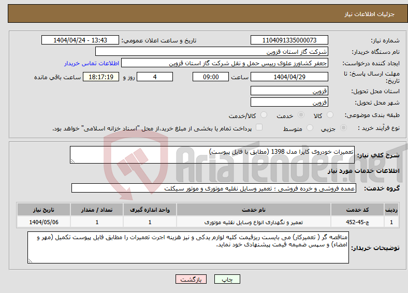Toggle the Islamic treasury payment checkbox
Viewport: 408px width, 293px height.
[x=259, y=127]
